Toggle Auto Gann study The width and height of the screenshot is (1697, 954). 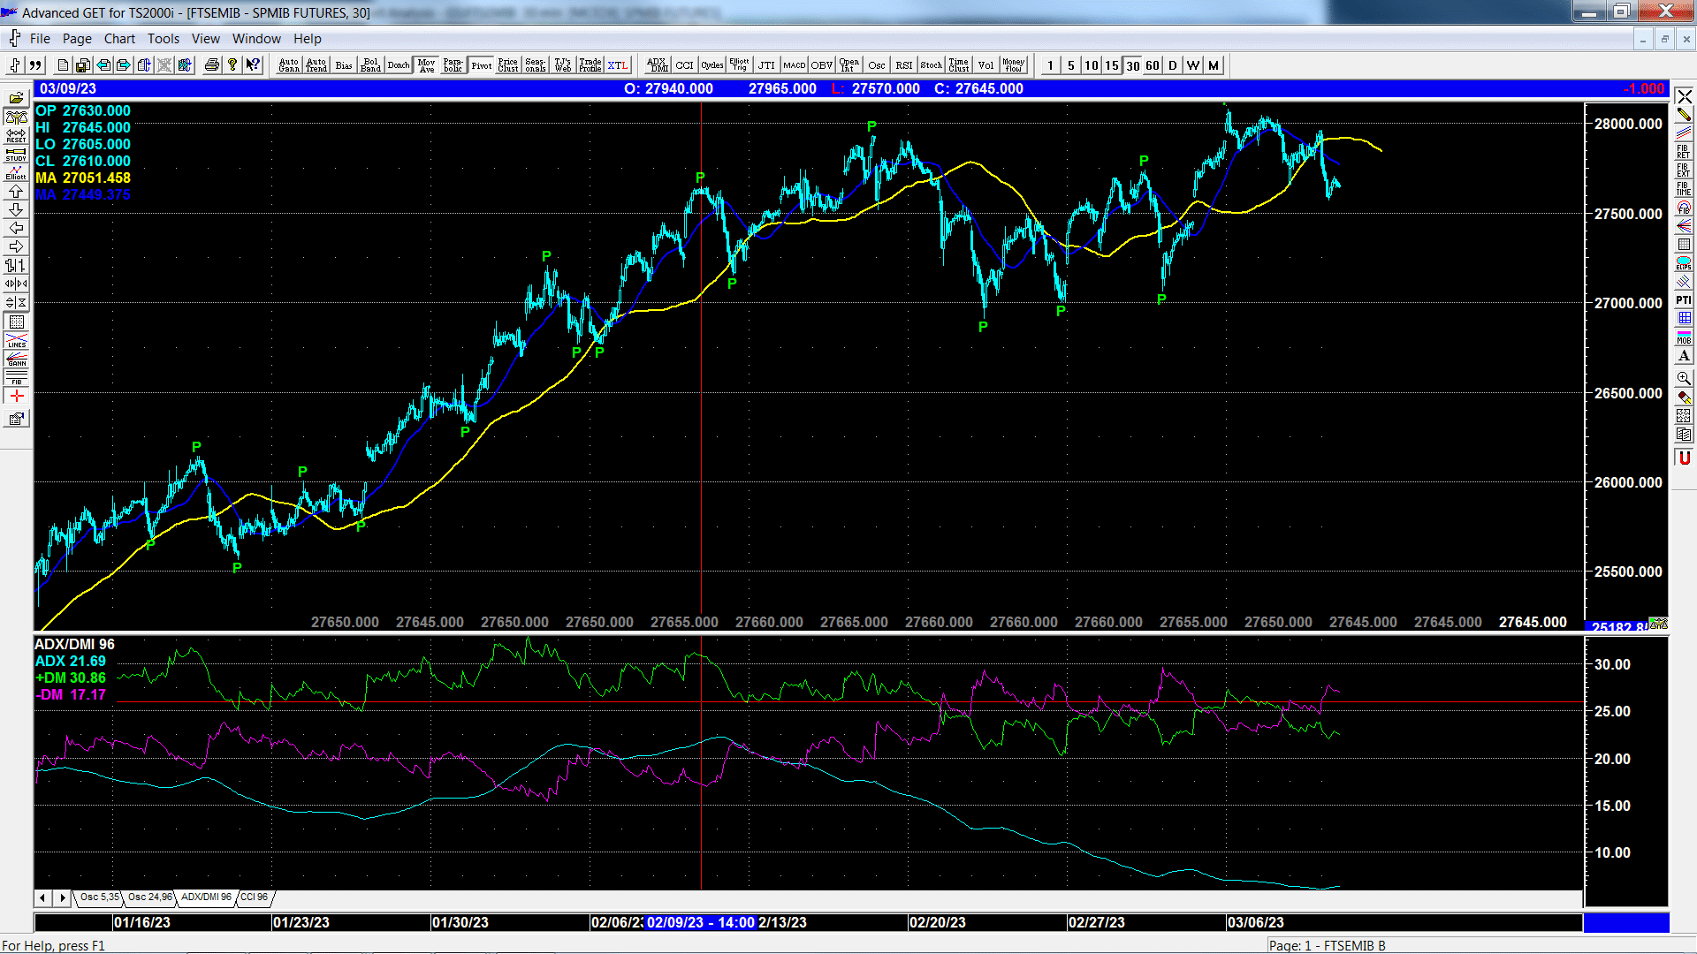pos(289,65)
